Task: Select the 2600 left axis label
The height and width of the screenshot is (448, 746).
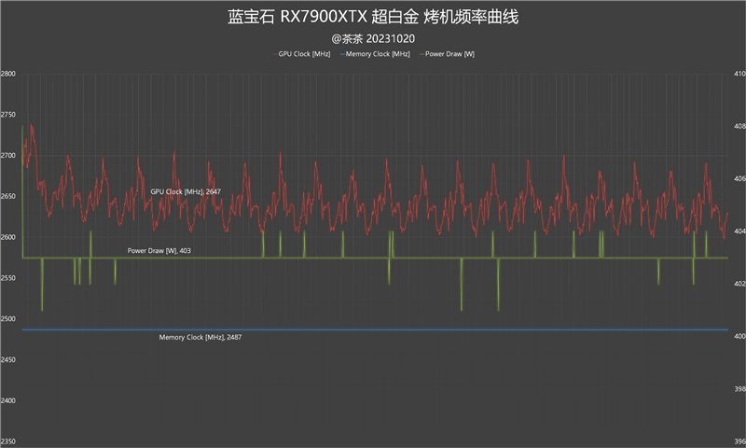Action: click(x=8, y=237)
